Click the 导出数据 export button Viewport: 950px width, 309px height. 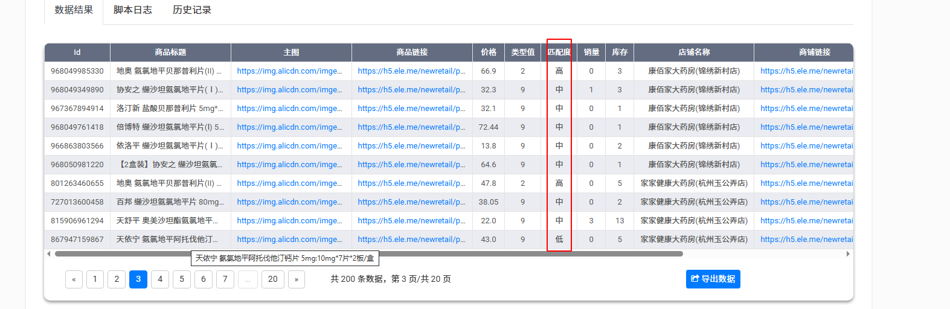click(x=713, y=279)
